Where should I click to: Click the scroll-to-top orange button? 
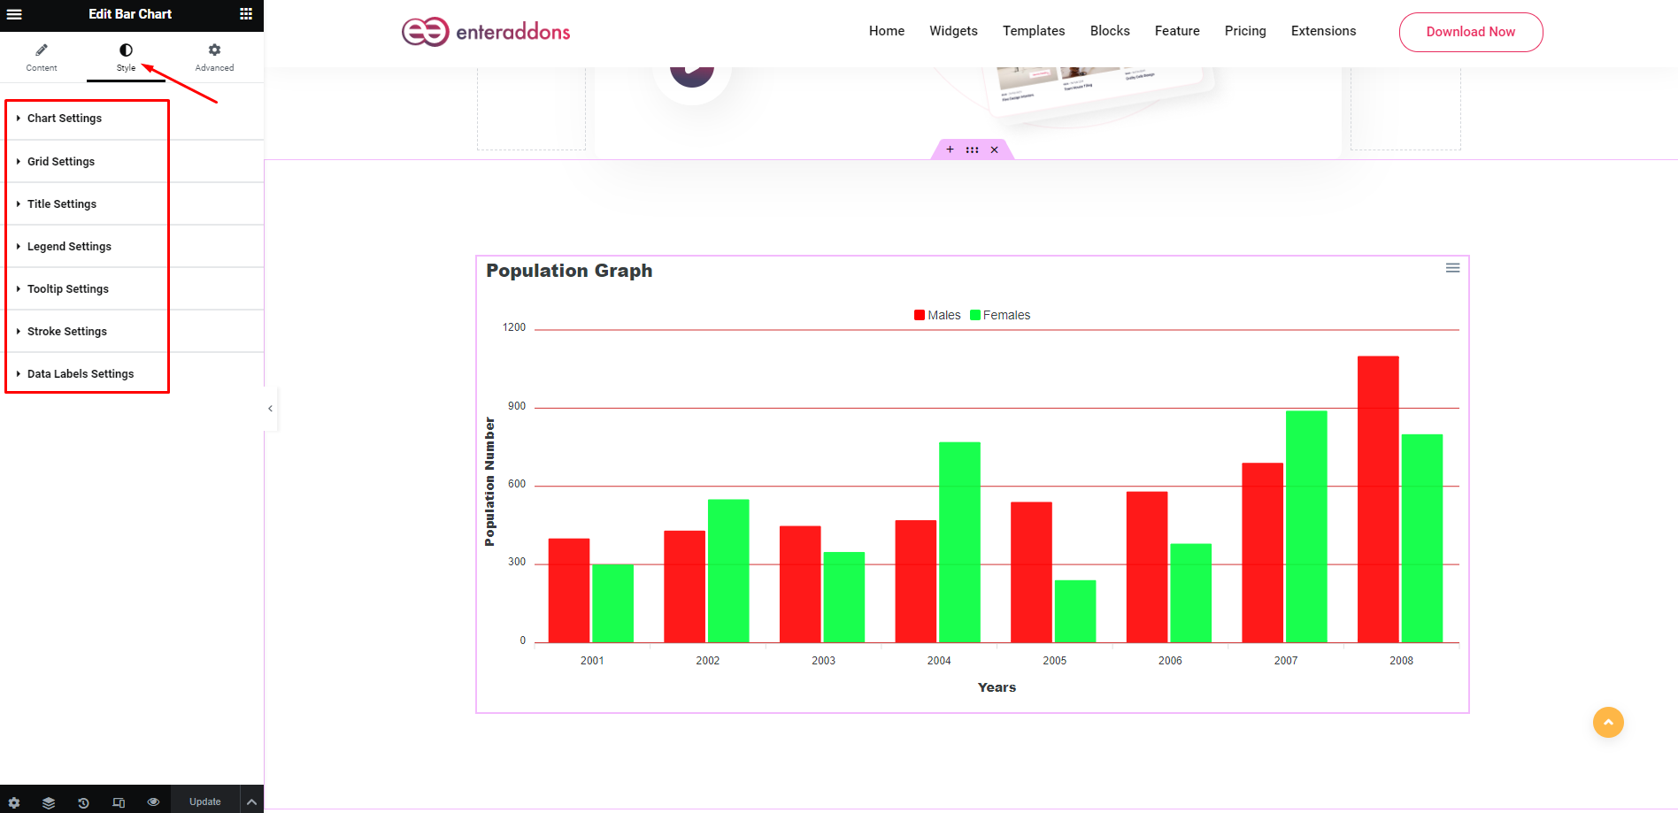click(1608, 722)
